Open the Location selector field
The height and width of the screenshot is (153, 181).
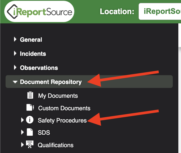coord(160,11)
